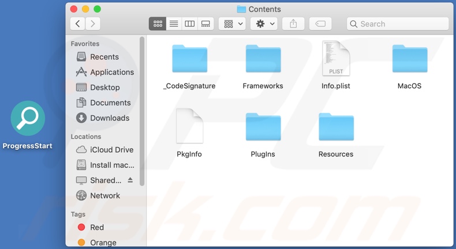Click the PlugIns name label
The height and width of the screenshot is (249, 456).
point(263,154)
